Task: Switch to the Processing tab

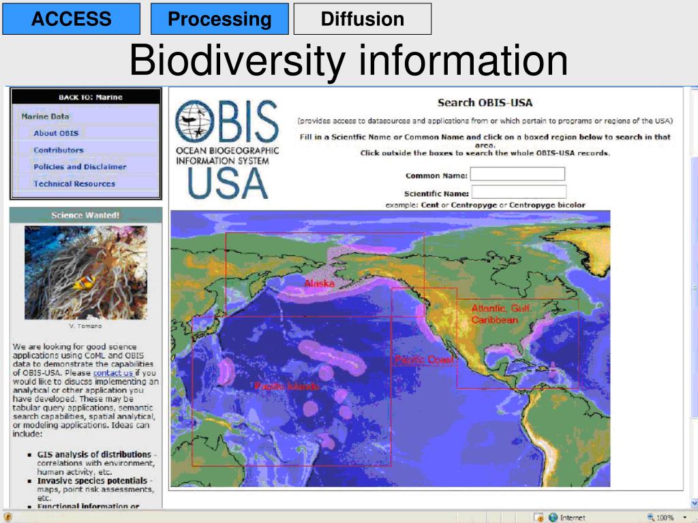Action: click(x=219, y=18)
